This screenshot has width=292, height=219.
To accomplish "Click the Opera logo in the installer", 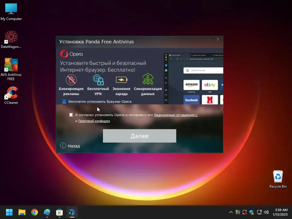I will 72,54.
